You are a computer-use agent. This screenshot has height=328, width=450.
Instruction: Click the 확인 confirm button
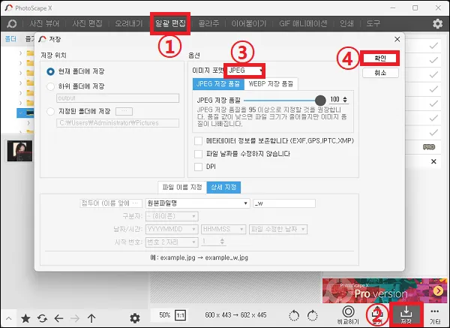380,59
